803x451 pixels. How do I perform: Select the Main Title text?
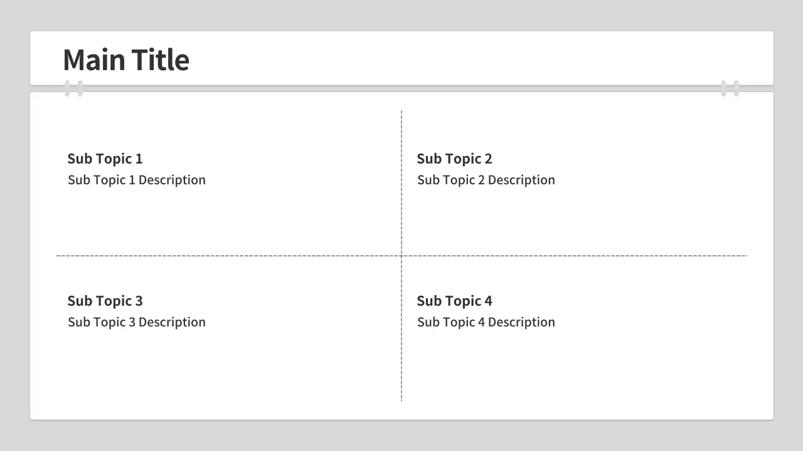[x=126, y=60]
